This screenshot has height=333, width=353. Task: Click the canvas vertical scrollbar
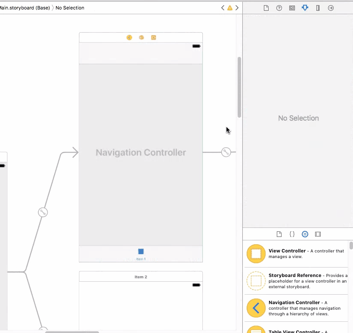click(x=239, y=87)
